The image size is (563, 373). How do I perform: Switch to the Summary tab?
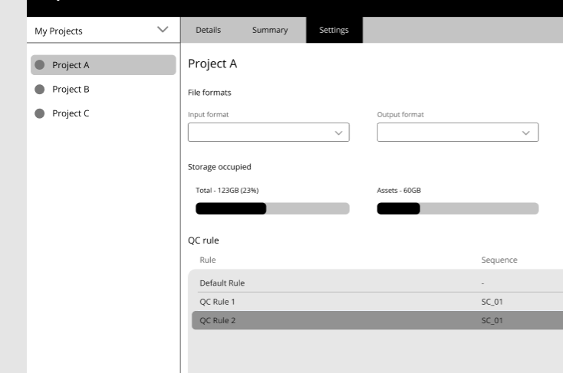pos(270,31)
